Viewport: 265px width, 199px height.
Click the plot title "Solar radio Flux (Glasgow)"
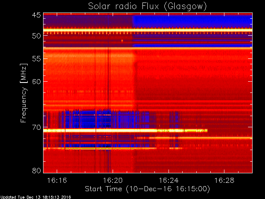(147, 7)
